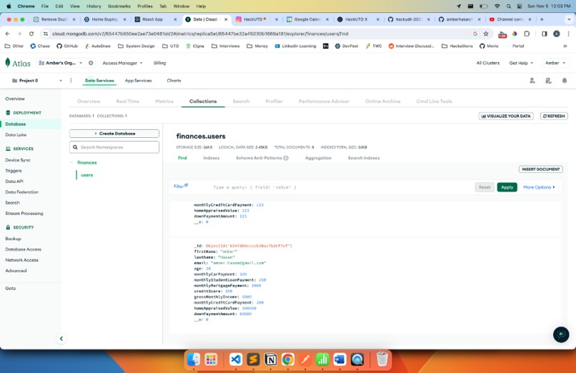Image resolution: width=576 pixels, height=373 pixels.
Task: Click the Refresh button
Action: pos(554,116)
